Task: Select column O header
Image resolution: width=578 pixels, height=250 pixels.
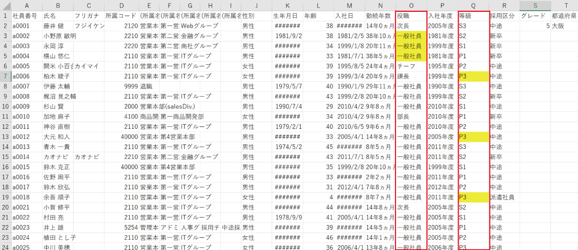Action: click(411, 5)
